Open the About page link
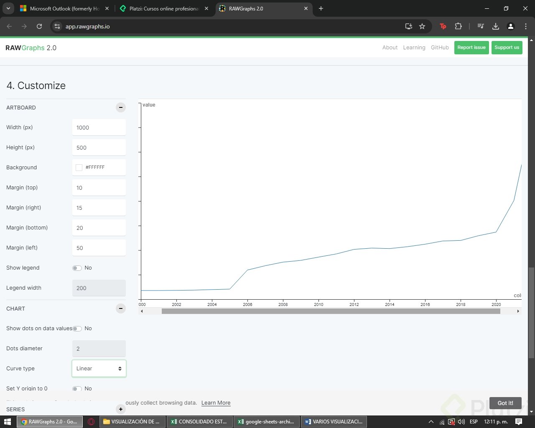Screen dimensions: 535x428 [x=390, y=48]
